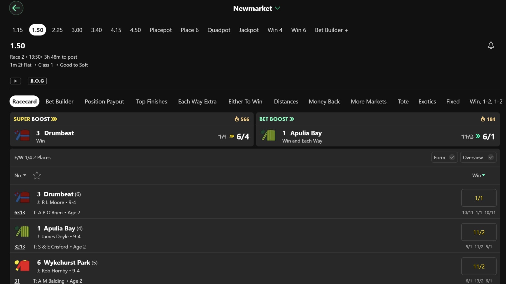Screen dimensions: 506x284
Task: Click the Super Boost flame count 566
Action: (242, 119)
